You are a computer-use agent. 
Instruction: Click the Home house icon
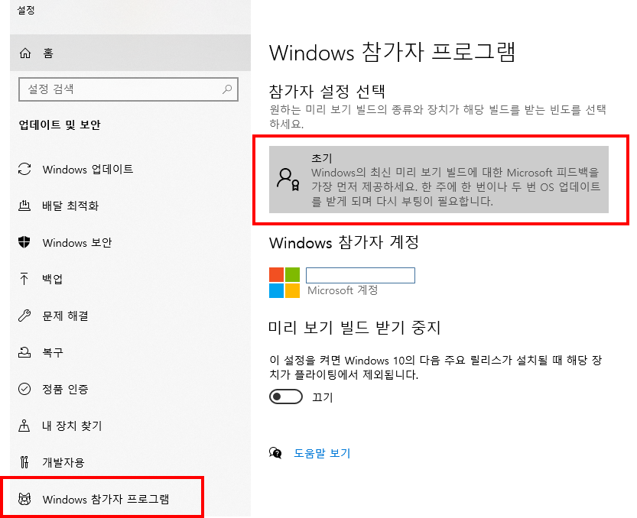[x=25, y=53]
